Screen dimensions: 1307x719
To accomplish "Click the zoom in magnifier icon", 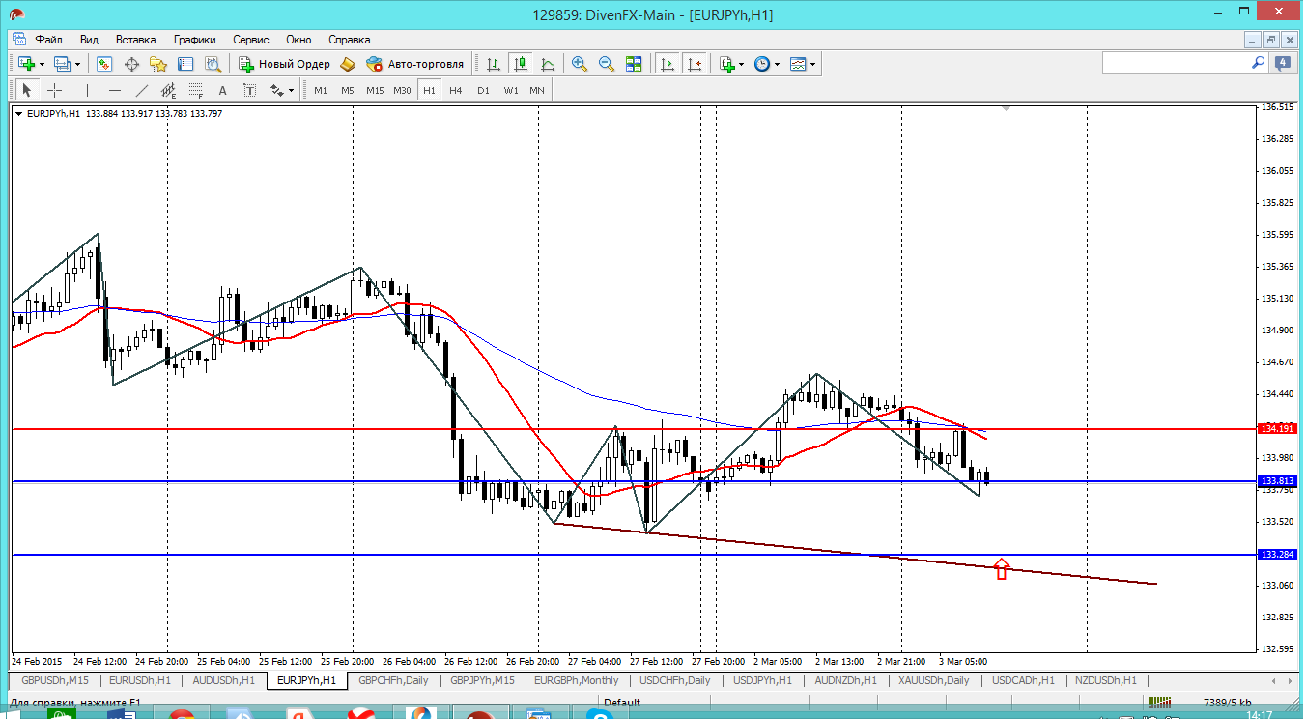I will [x=580, y=64].
